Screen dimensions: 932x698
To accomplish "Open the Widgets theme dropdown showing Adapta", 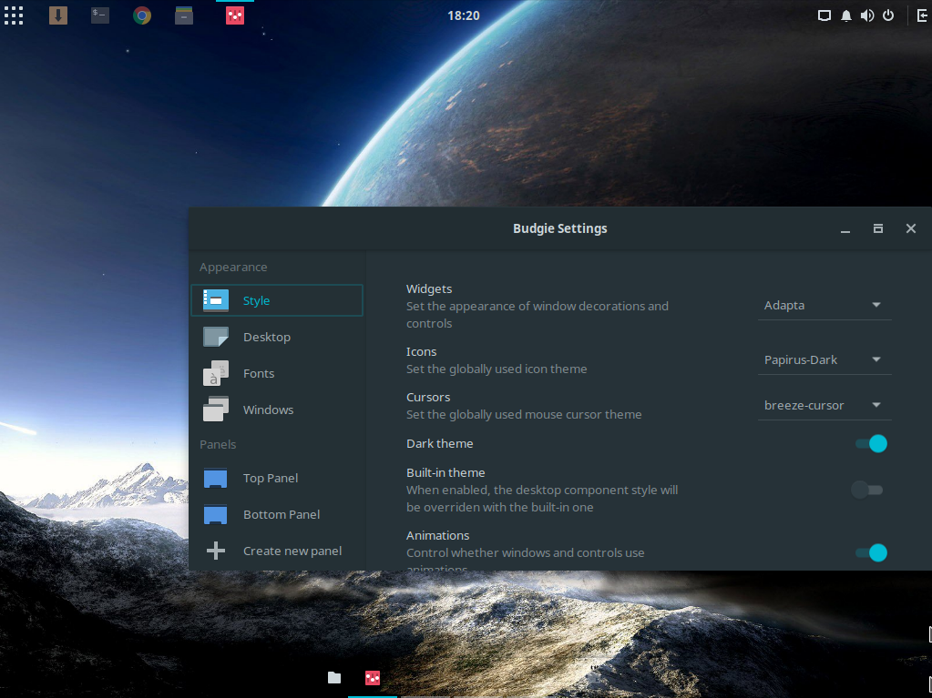I will tap(824, 305).
